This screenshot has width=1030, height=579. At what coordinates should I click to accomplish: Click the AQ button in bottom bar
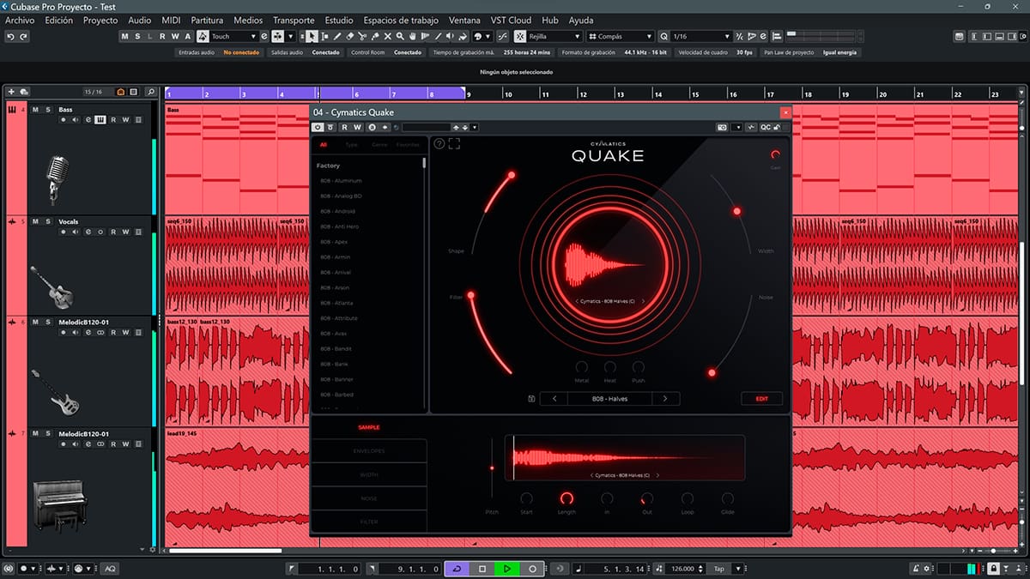point(110,569)
